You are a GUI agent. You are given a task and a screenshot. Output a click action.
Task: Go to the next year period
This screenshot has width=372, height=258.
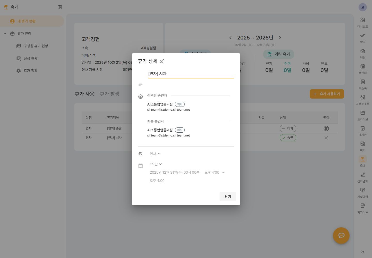[280, 38]
